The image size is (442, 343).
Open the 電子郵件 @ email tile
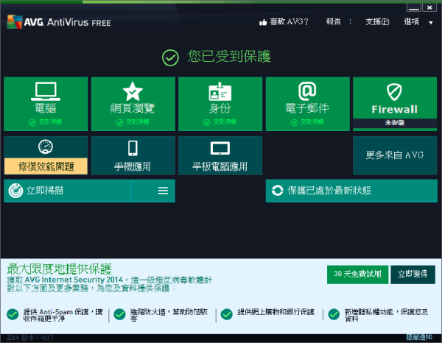[x=307, y=104]
